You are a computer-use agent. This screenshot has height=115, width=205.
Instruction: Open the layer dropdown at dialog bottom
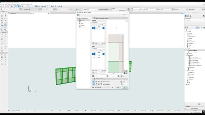(104, 88)
